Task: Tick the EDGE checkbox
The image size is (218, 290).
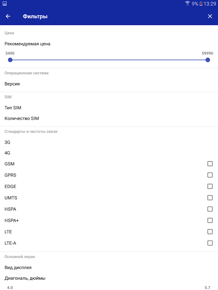Action: (210, 186)
